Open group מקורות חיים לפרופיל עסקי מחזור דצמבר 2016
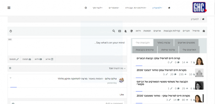The width and height of the screenshot is (215, 104). click(162, 70)
